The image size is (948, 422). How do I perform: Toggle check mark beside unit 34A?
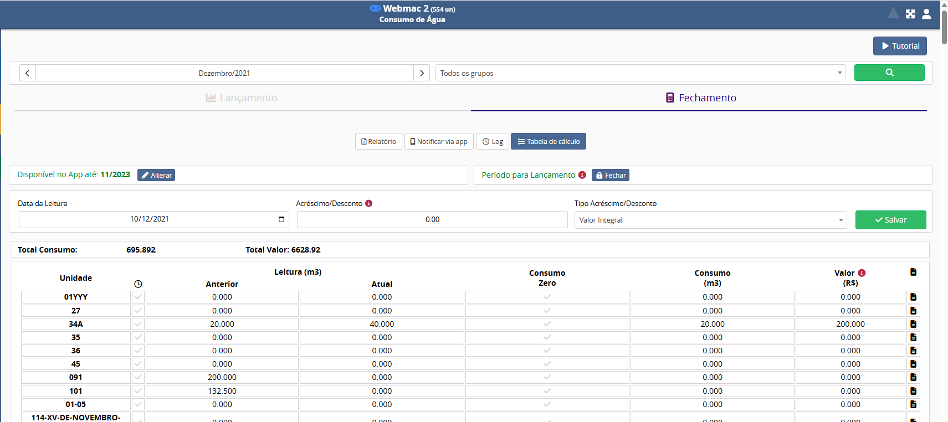point(138,324)
